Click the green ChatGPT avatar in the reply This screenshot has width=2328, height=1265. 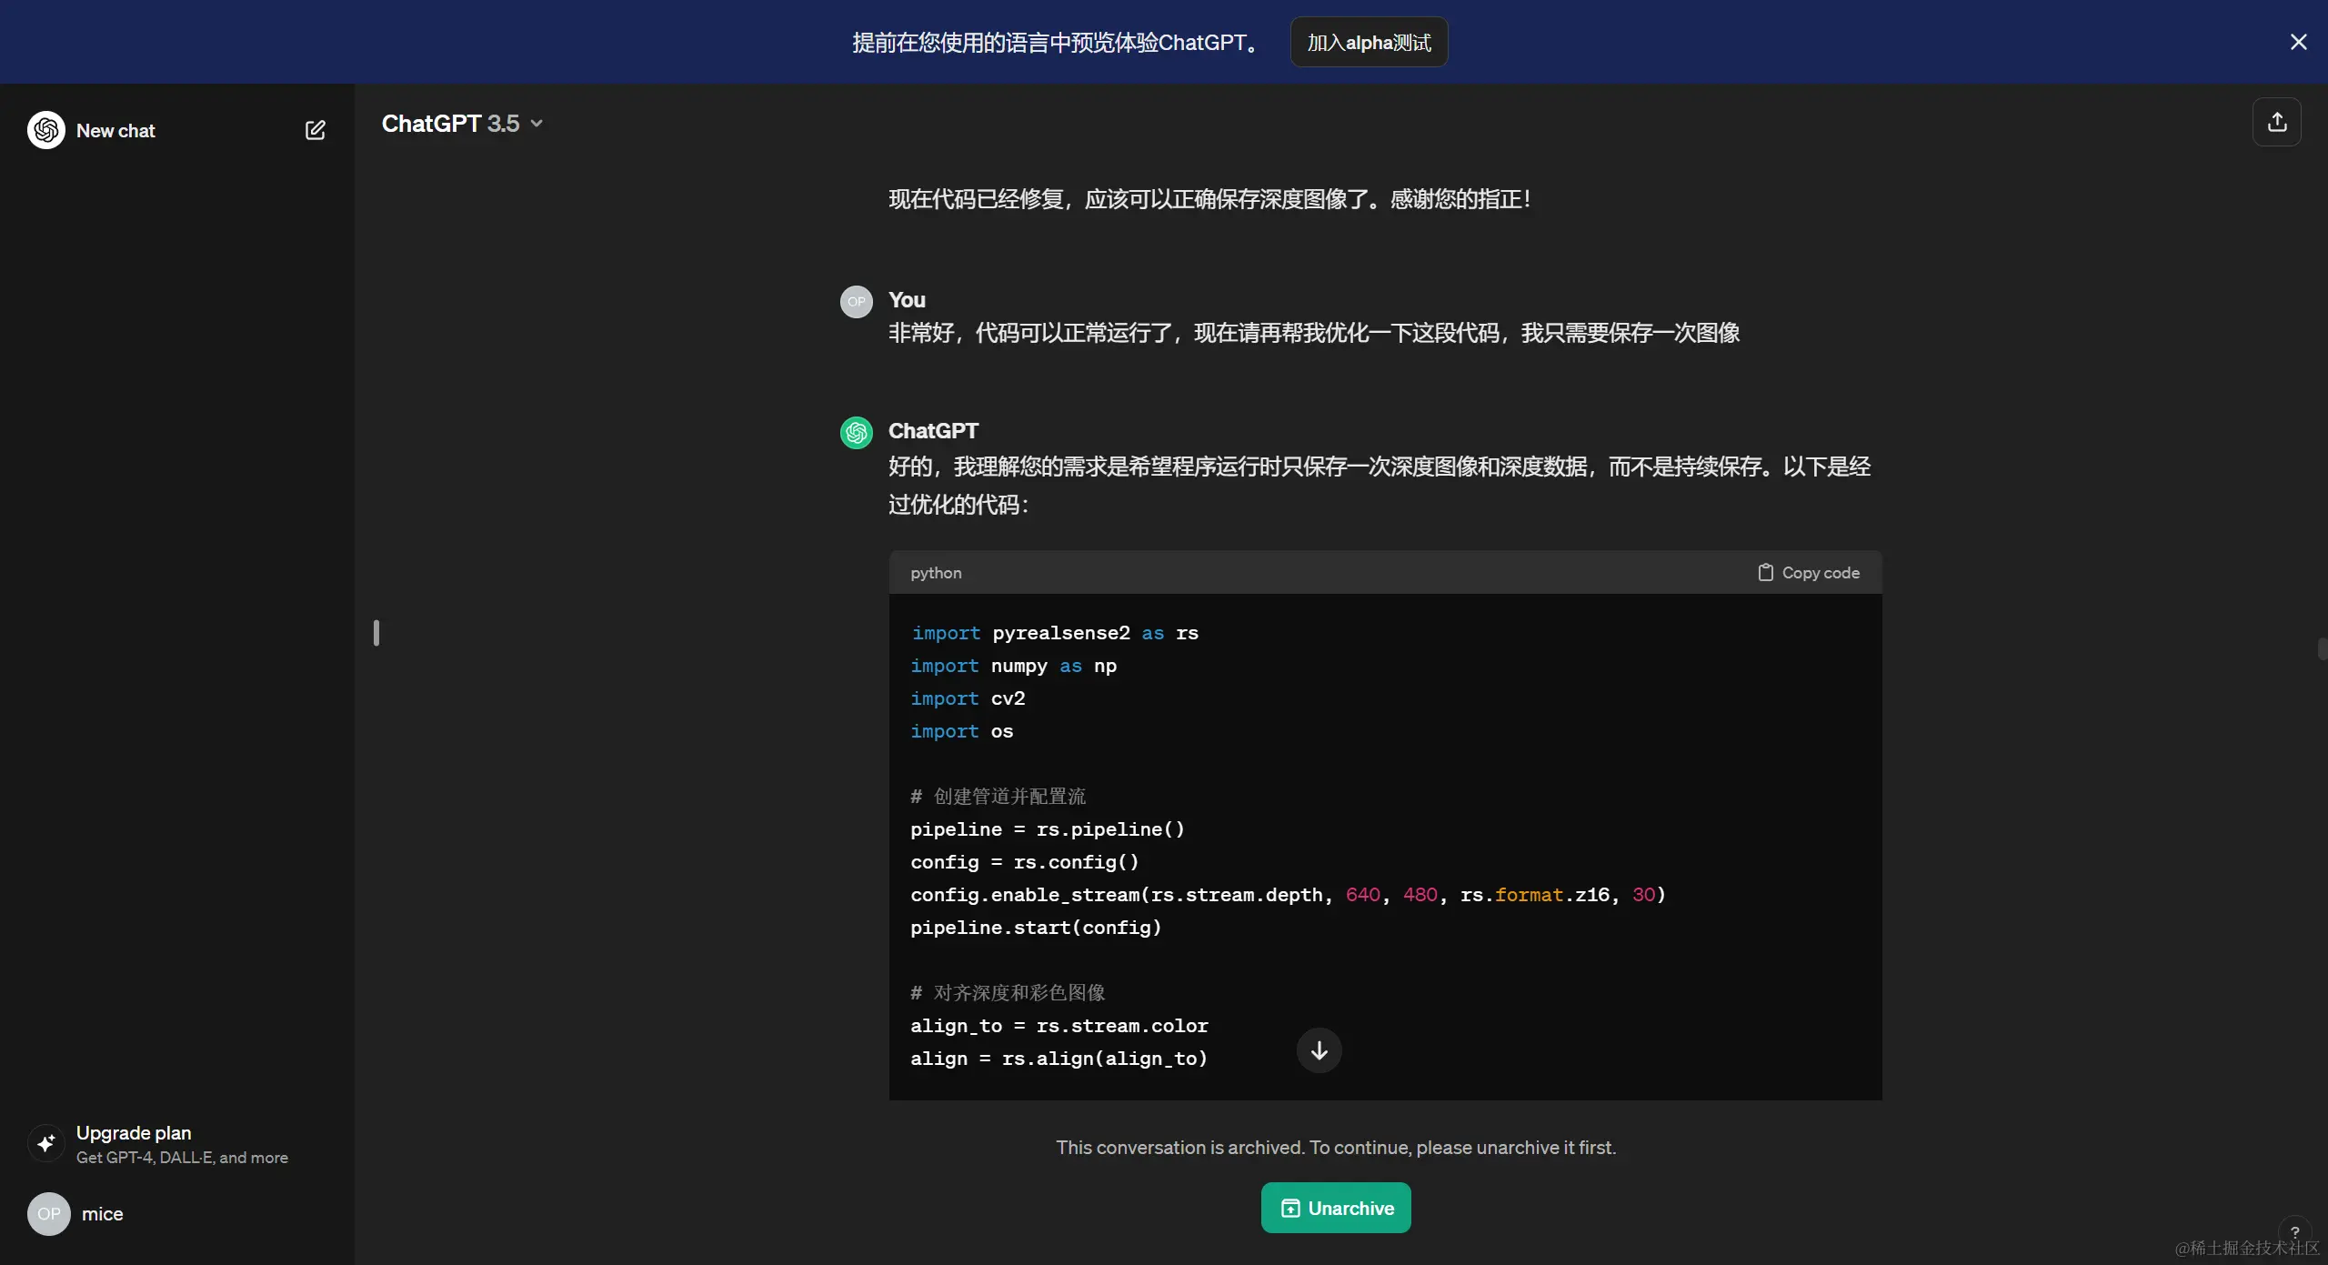856,433
